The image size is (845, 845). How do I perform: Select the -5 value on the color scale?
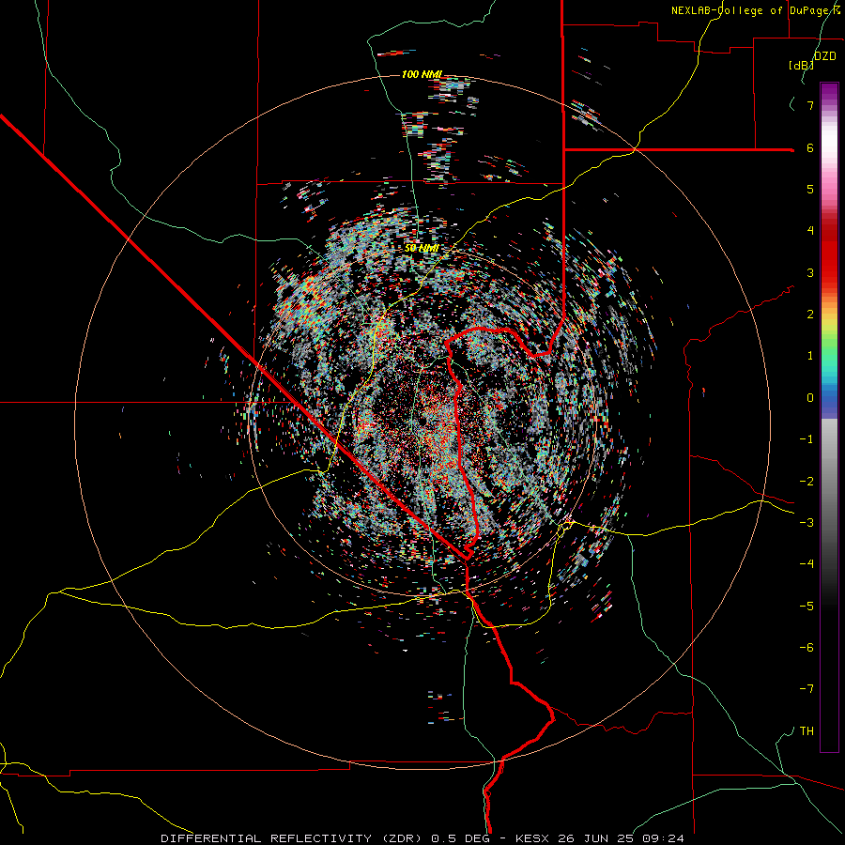point(807,607)
